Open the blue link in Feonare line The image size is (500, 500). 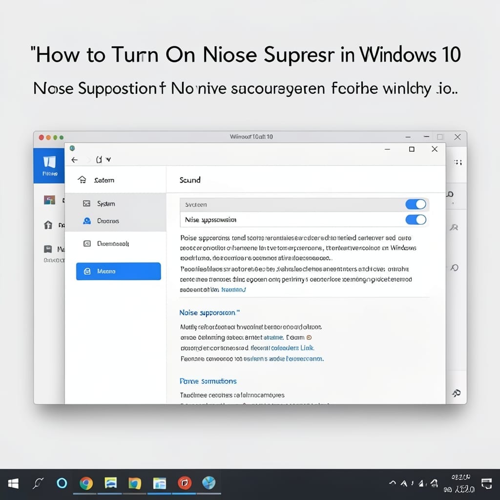[x=284, y=359]
